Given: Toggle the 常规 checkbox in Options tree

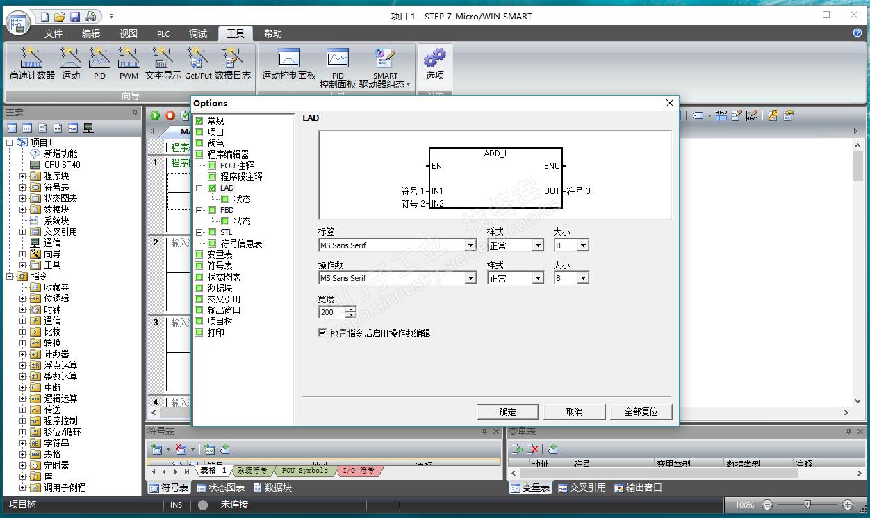Looking at the screenshot, I should 199,121.
